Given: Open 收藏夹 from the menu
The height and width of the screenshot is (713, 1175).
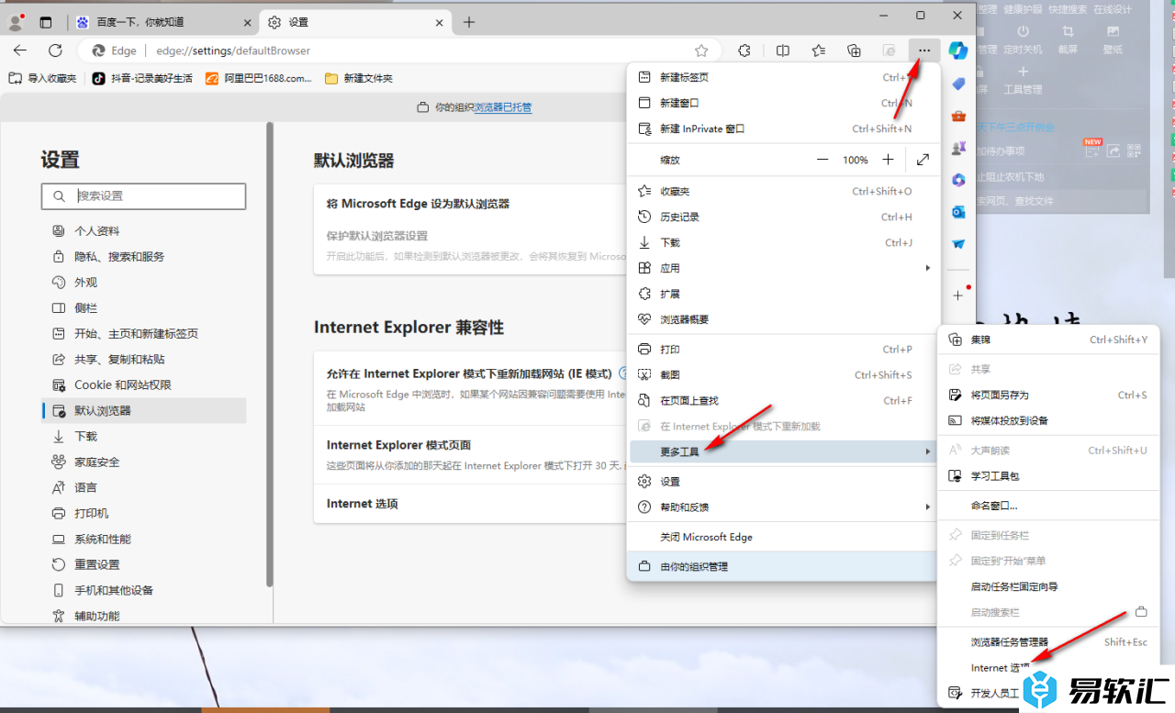Looking at the screenshot, I should pyautogui.click(x=784, y=191).
